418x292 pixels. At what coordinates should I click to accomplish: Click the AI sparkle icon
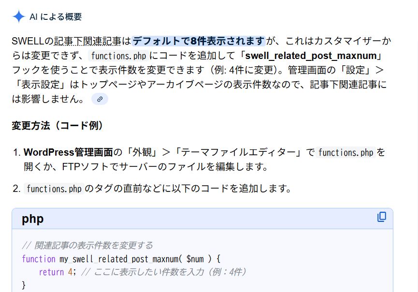tap(19, 16)
